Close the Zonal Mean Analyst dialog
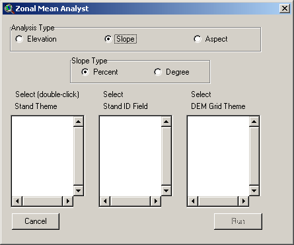The height and width of the screenshot is (245, 294). point(285,9)
